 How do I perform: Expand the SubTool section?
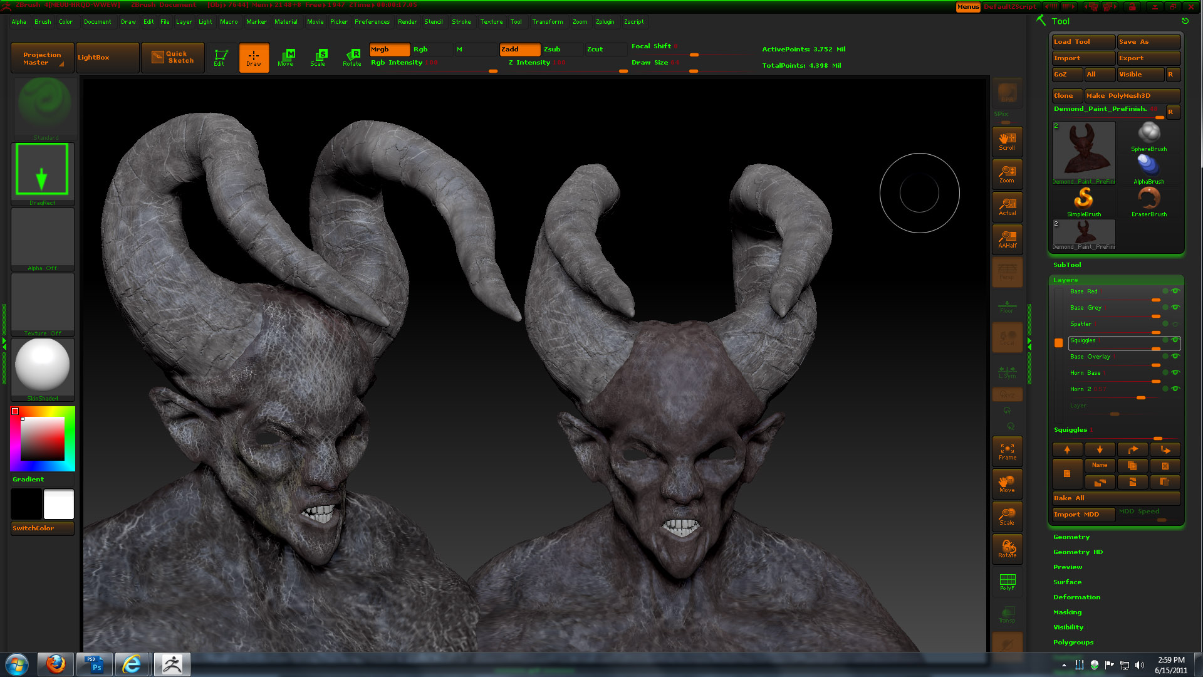coord(1067,265)
